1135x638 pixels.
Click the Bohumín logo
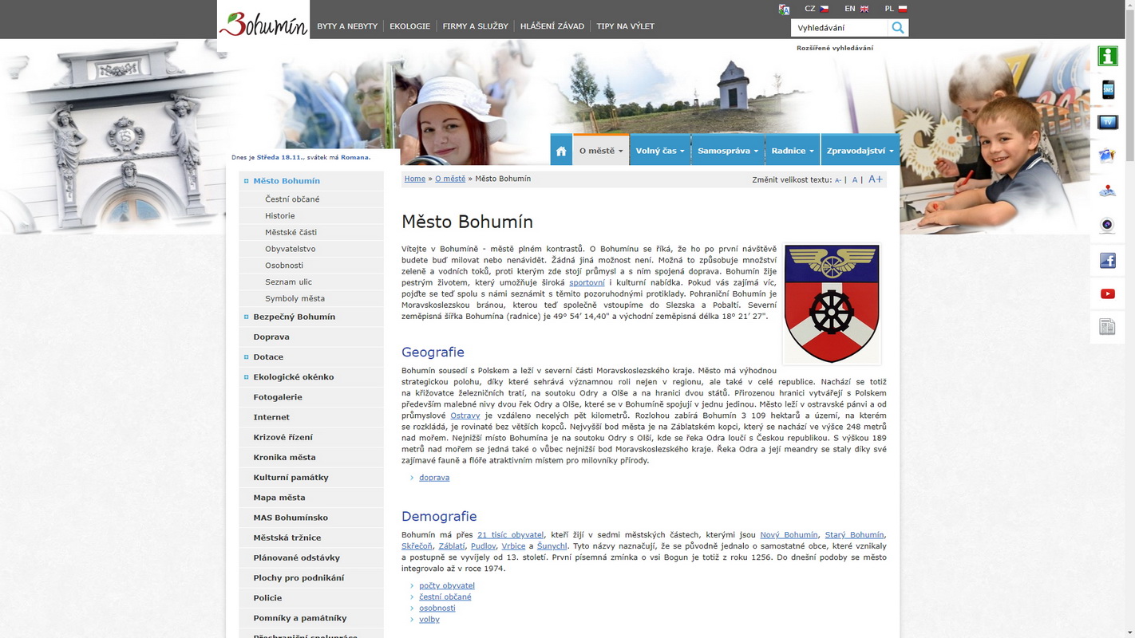click(263, 24)
